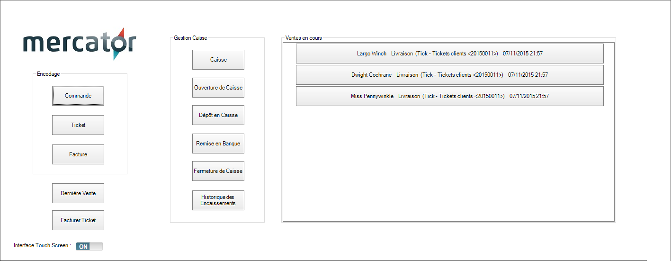Select Dépôt en Caisse
Screen dimensions: 671x261
[x=218, y=115]
